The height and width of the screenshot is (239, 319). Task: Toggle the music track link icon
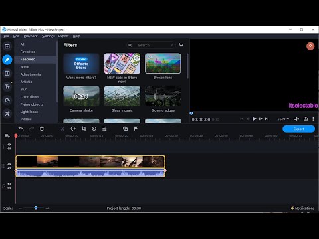tap(9, 188)
